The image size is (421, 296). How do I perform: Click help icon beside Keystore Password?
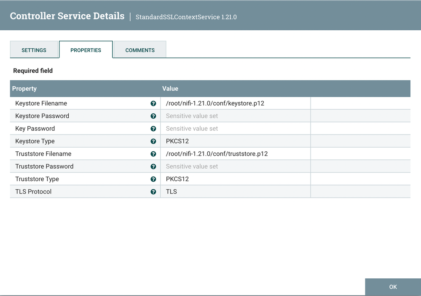[x=153, y=116]
